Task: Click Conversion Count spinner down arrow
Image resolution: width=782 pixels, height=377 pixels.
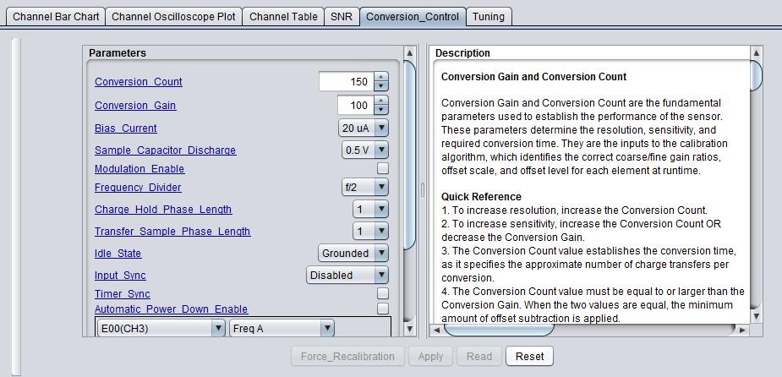Action: 381,86
